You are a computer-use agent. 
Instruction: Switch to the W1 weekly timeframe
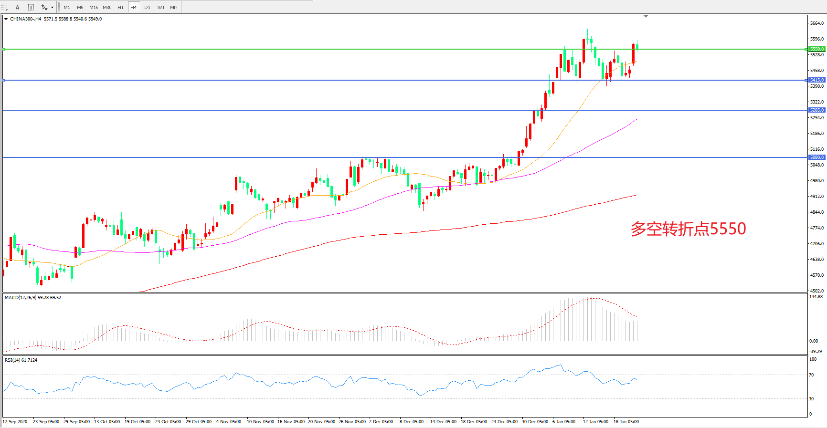click(x=161, y=7)
